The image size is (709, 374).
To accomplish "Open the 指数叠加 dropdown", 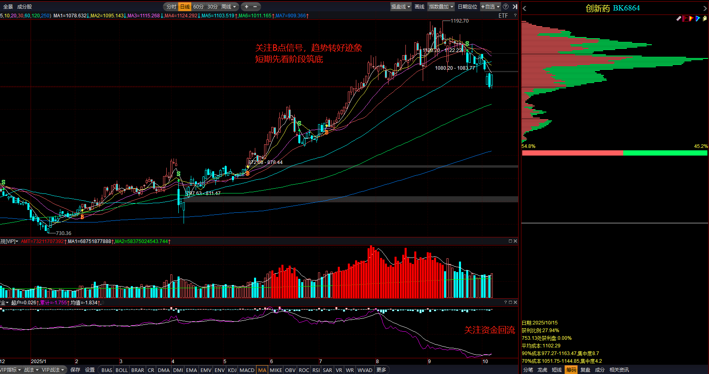I will (441, 7).
